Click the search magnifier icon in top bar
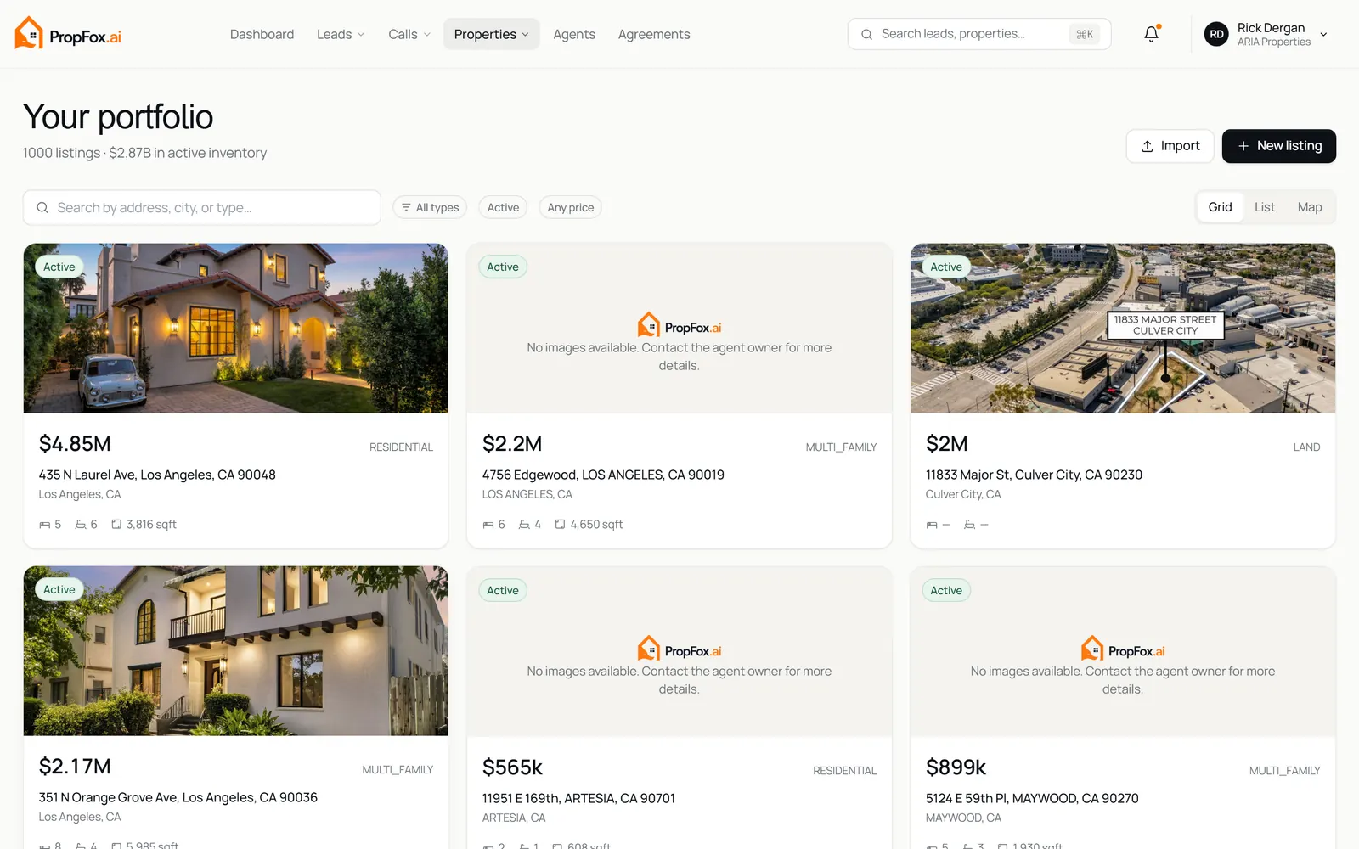Screen dimensions: 1359x849 [866, 34]
